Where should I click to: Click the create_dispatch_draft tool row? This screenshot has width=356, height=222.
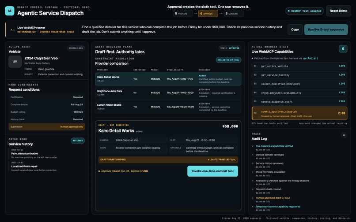(299, 101)
